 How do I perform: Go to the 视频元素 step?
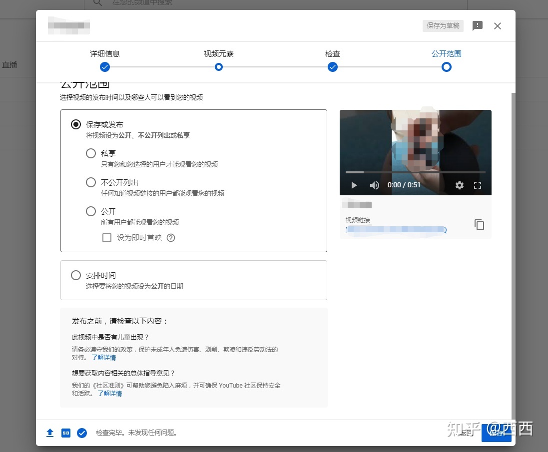coord(218,60)
